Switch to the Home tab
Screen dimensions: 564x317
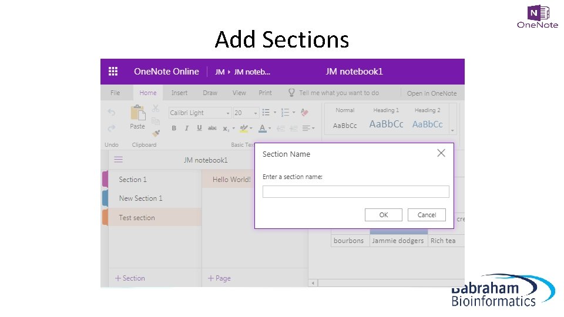coord(148,93)
